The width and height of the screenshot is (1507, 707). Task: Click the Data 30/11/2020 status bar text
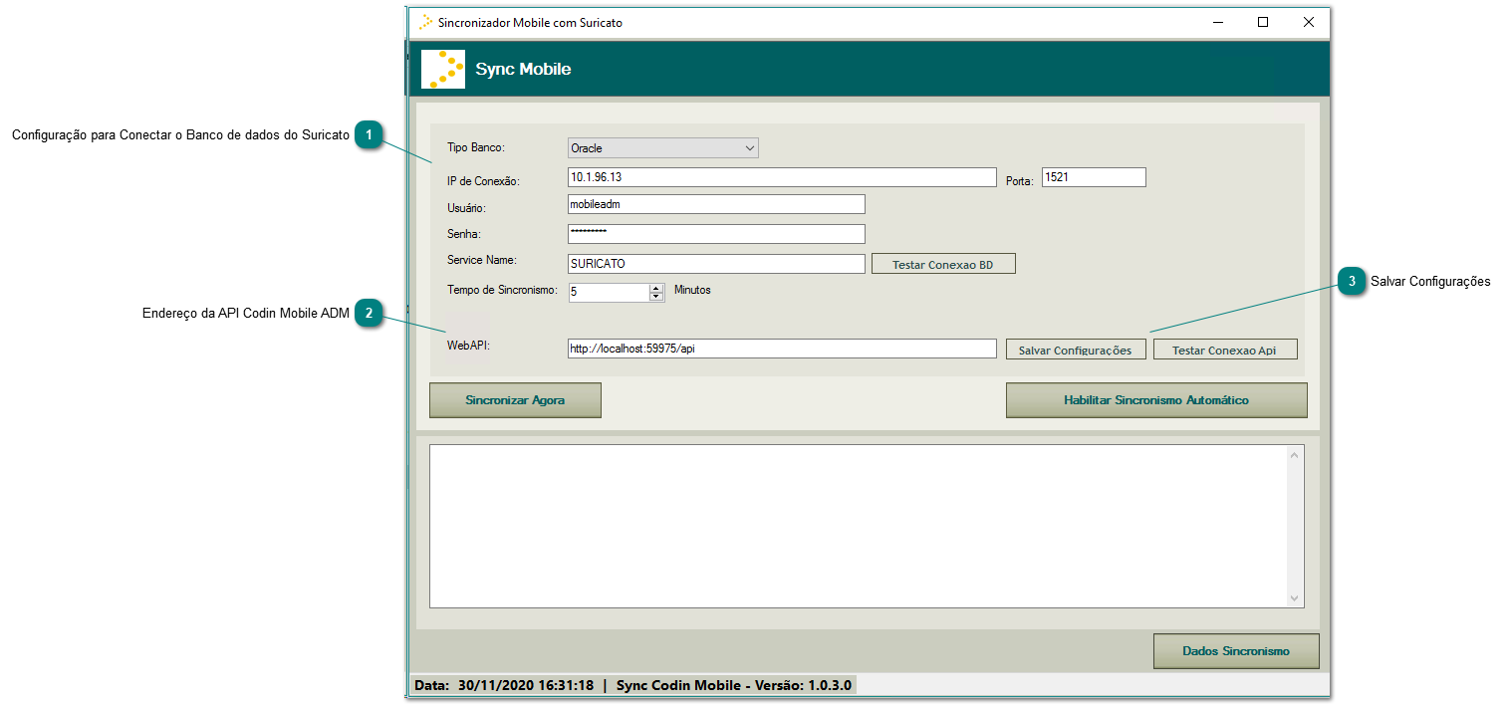(504, 685)
